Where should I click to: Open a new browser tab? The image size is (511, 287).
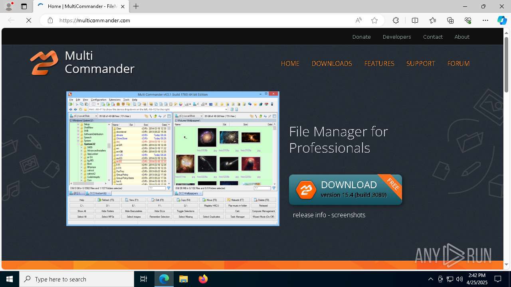coord(136,6)
